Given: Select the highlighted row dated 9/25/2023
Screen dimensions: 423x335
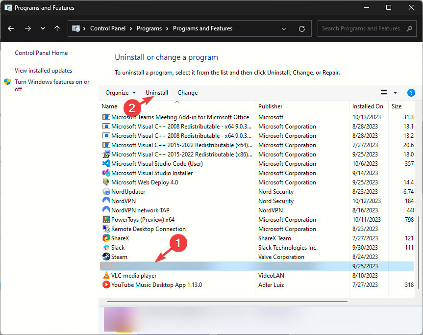Looking at the screenshot, I should click(257, 266).
